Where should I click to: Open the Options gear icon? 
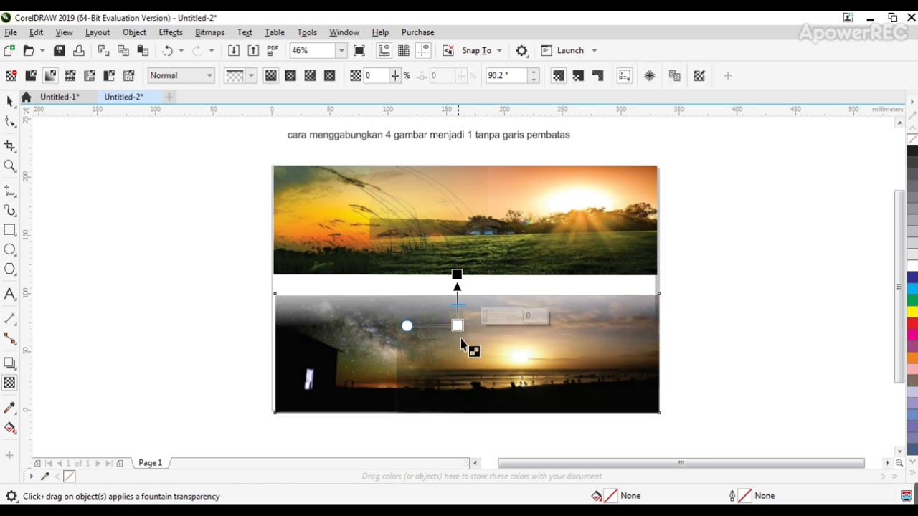[x=522, y=50]
